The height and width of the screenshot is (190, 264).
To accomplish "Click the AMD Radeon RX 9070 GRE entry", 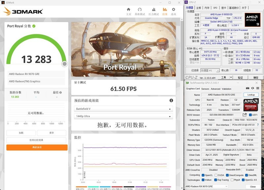I will click(36, 74).
